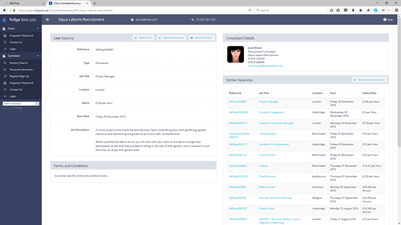Open Forgotten Password under Client

tap(21, 35)
